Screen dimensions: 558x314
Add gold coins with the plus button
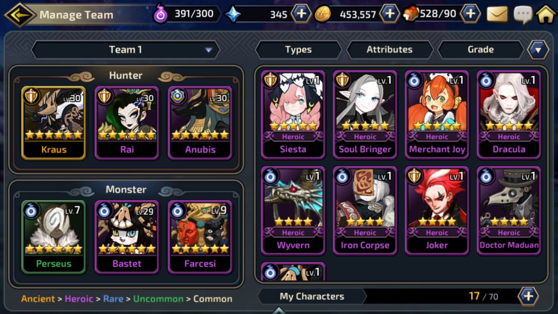[390, 14]
